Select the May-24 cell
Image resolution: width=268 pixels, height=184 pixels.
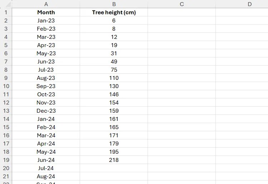tap(46, 152)
